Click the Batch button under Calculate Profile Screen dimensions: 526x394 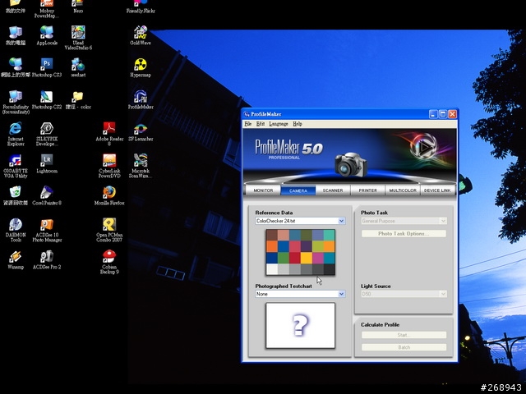click(404, 347)
